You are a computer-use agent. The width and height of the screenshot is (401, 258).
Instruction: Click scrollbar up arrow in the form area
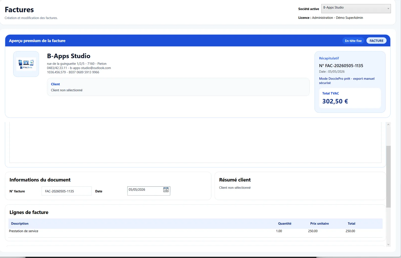pos(388,124)
